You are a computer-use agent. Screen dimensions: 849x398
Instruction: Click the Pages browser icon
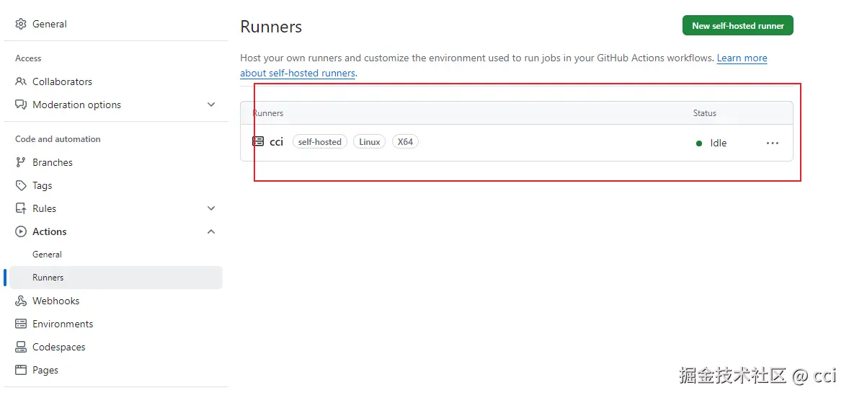21,371
